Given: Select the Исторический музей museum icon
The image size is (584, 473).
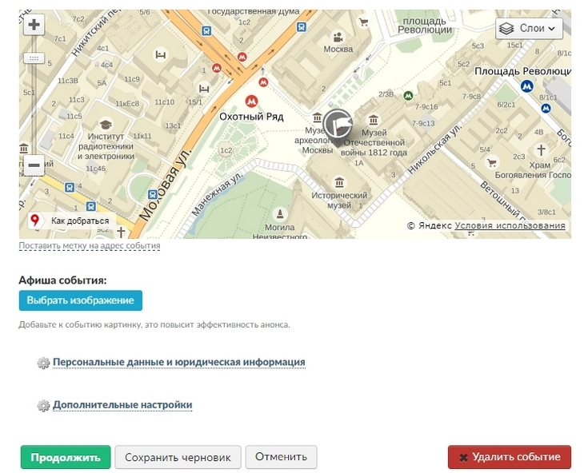Looking at the screenshot, I should click(339, 183).
